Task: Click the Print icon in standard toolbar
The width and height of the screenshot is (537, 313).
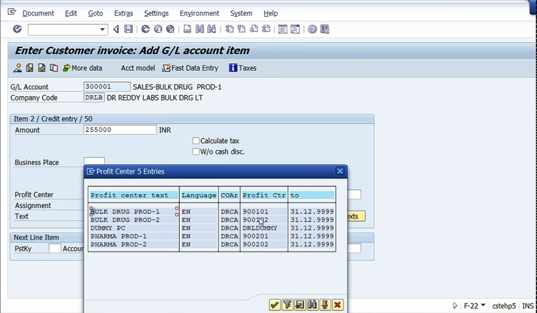Action: coord(187,29)
